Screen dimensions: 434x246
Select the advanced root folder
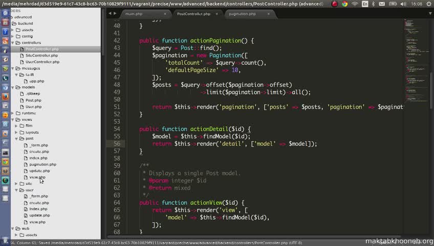[x=23, y=17]
